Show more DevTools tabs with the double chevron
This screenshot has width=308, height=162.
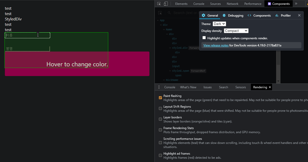296,4
